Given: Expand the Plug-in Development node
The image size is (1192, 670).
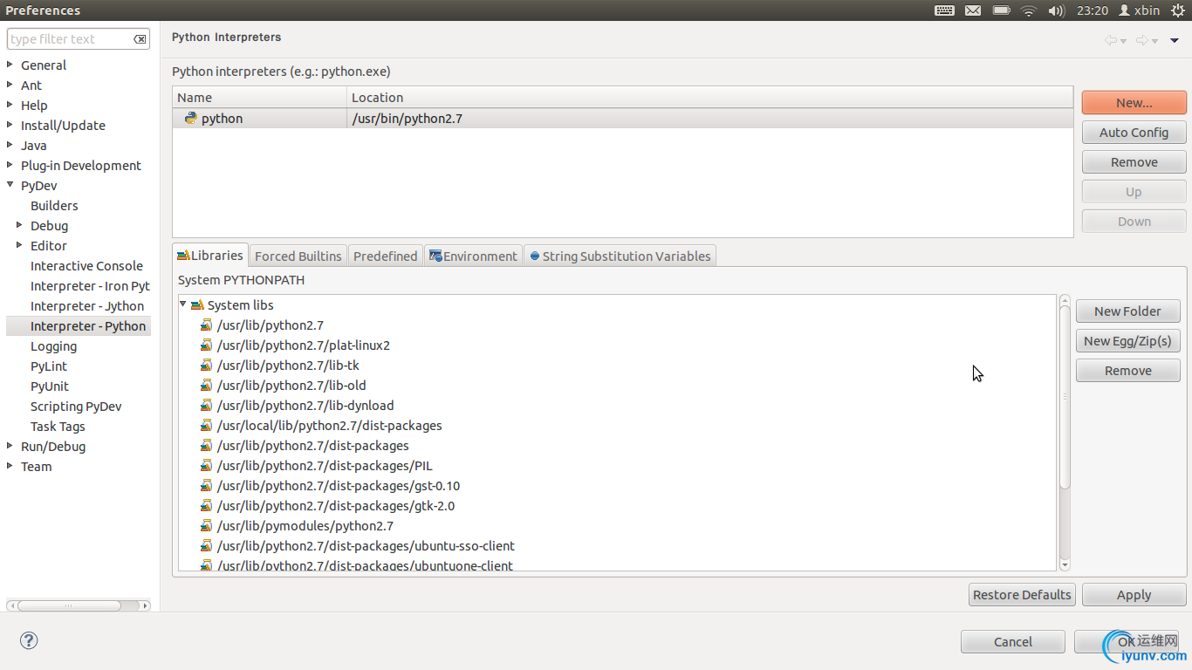Looking at the screenshot, I should pos(10,165).
